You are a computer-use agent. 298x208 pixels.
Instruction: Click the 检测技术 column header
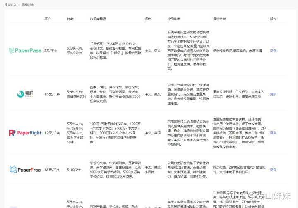point(174,19)
